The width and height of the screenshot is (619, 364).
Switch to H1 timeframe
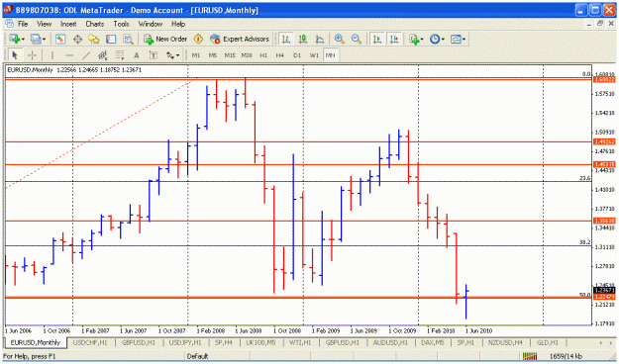coord(263,55)
